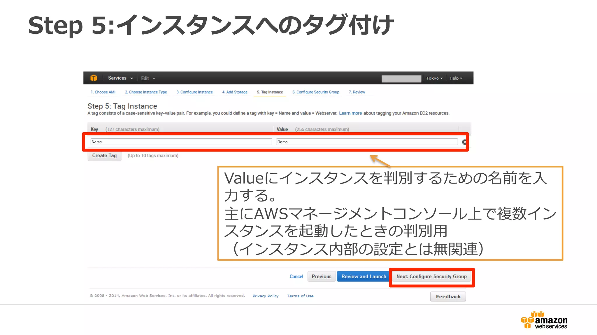Remove the Name tag with the X icon
This screenshot has width=597, height=335.
point(464,142)
